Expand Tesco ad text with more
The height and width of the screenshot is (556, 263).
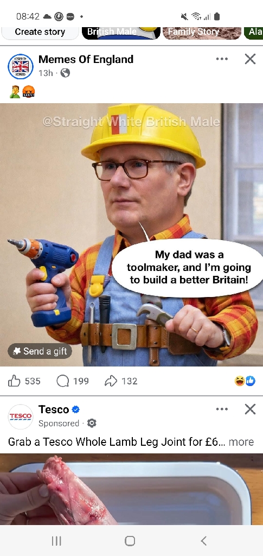click(241, 442)
